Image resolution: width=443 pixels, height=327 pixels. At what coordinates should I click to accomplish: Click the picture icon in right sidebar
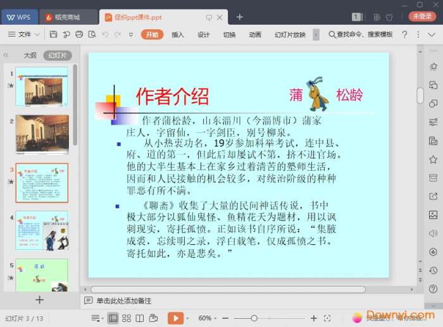[x=433, y=215]
